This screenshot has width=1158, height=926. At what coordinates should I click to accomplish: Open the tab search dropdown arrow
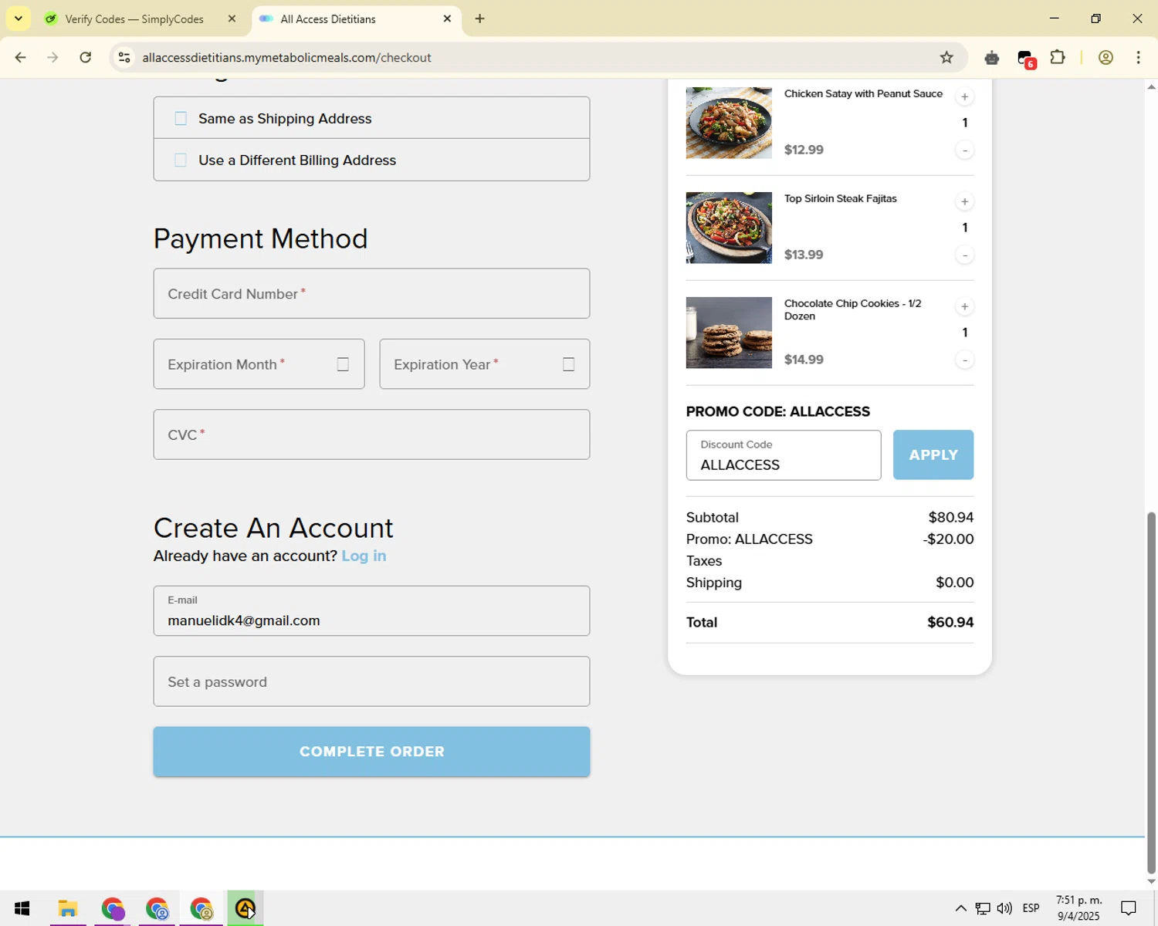[19, 19]
